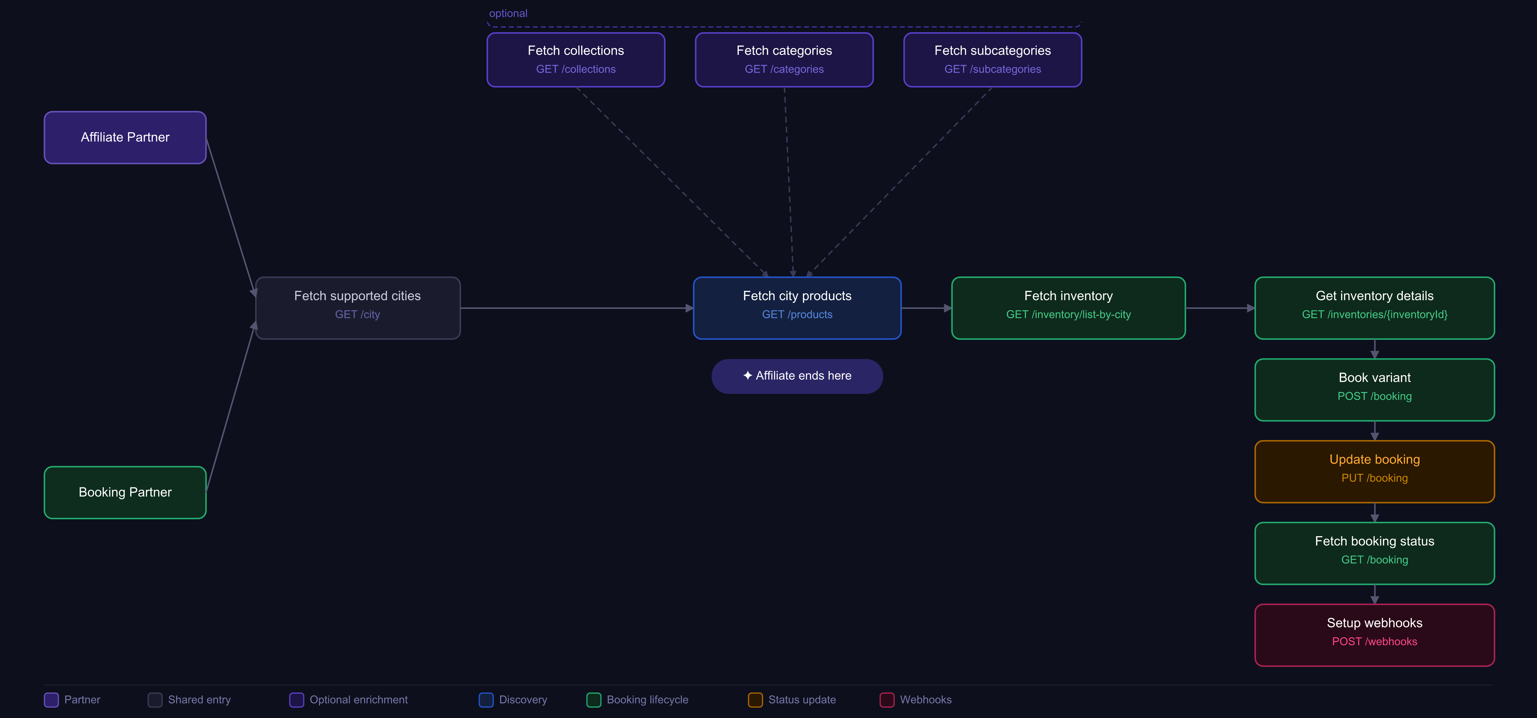This screenshot has width=1537, height=718.
Task: Click the 'PUT /booking' endpoint text
Action: [x=1375, y=478]
